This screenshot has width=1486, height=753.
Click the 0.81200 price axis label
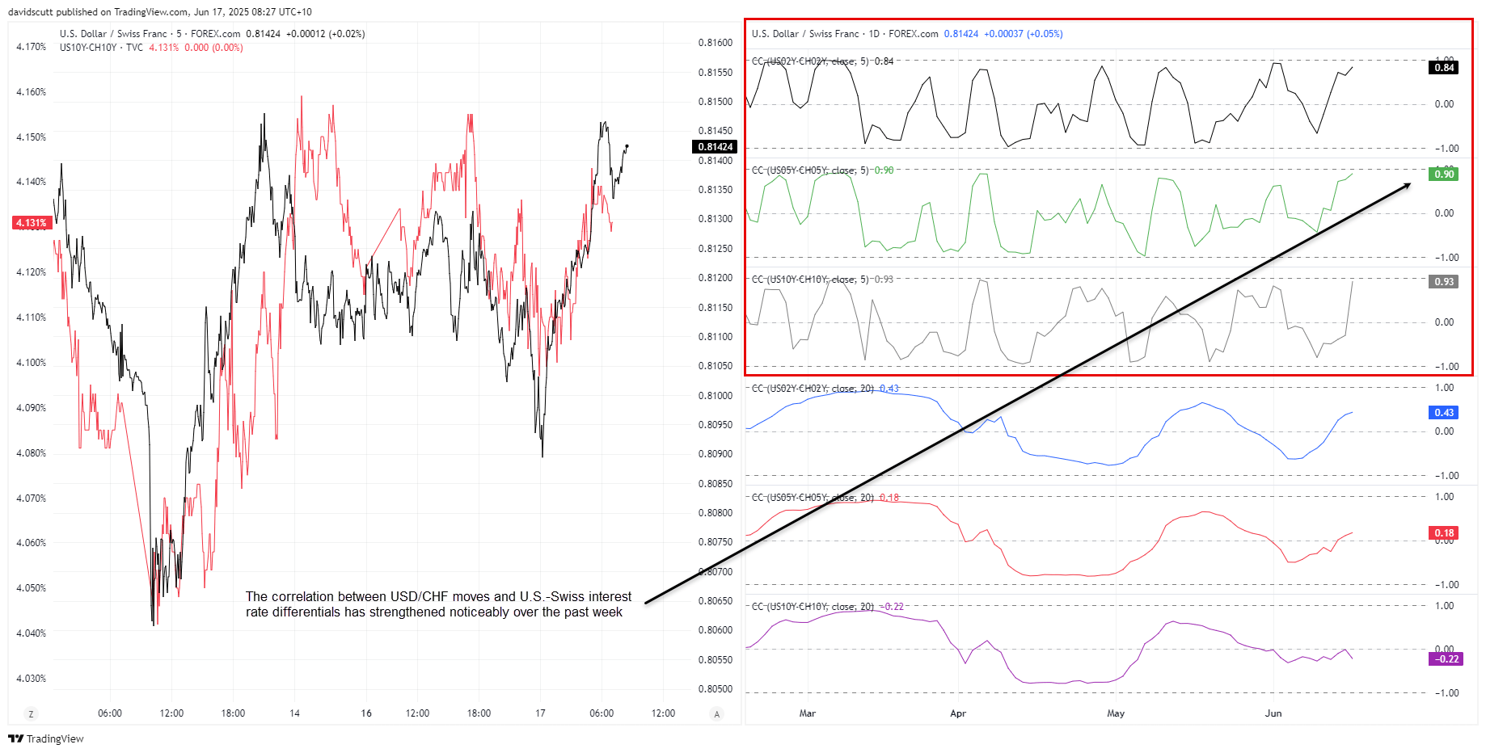point(716,278)
